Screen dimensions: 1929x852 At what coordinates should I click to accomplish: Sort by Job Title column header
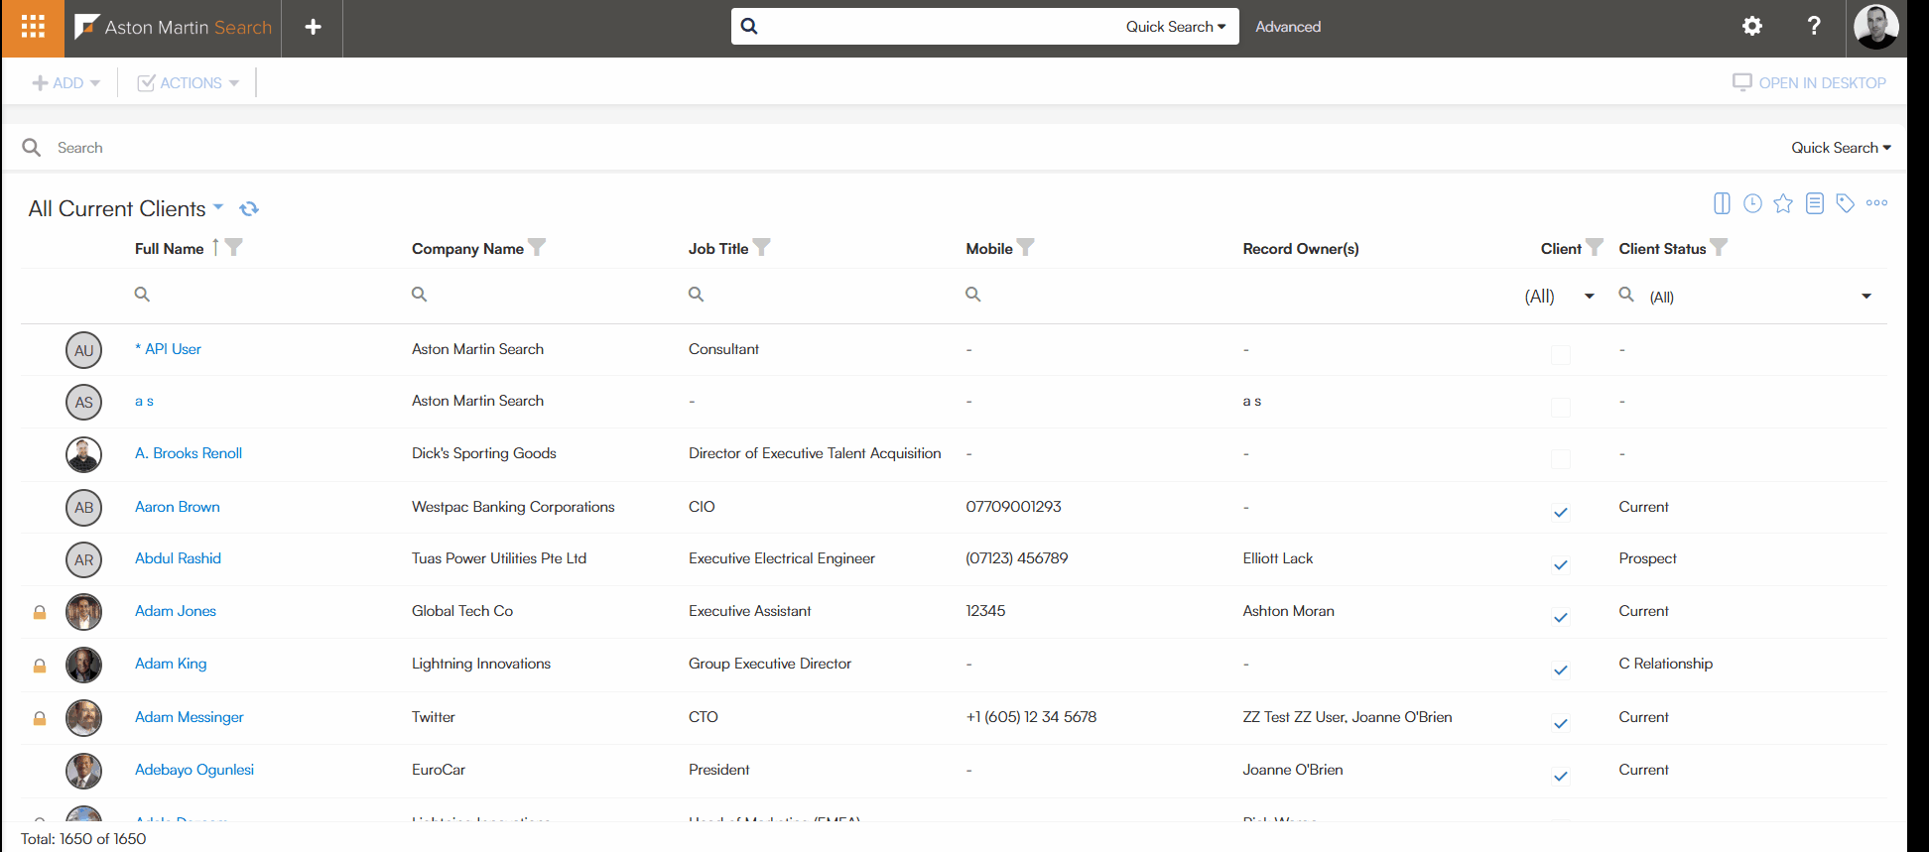coord(718,248)
